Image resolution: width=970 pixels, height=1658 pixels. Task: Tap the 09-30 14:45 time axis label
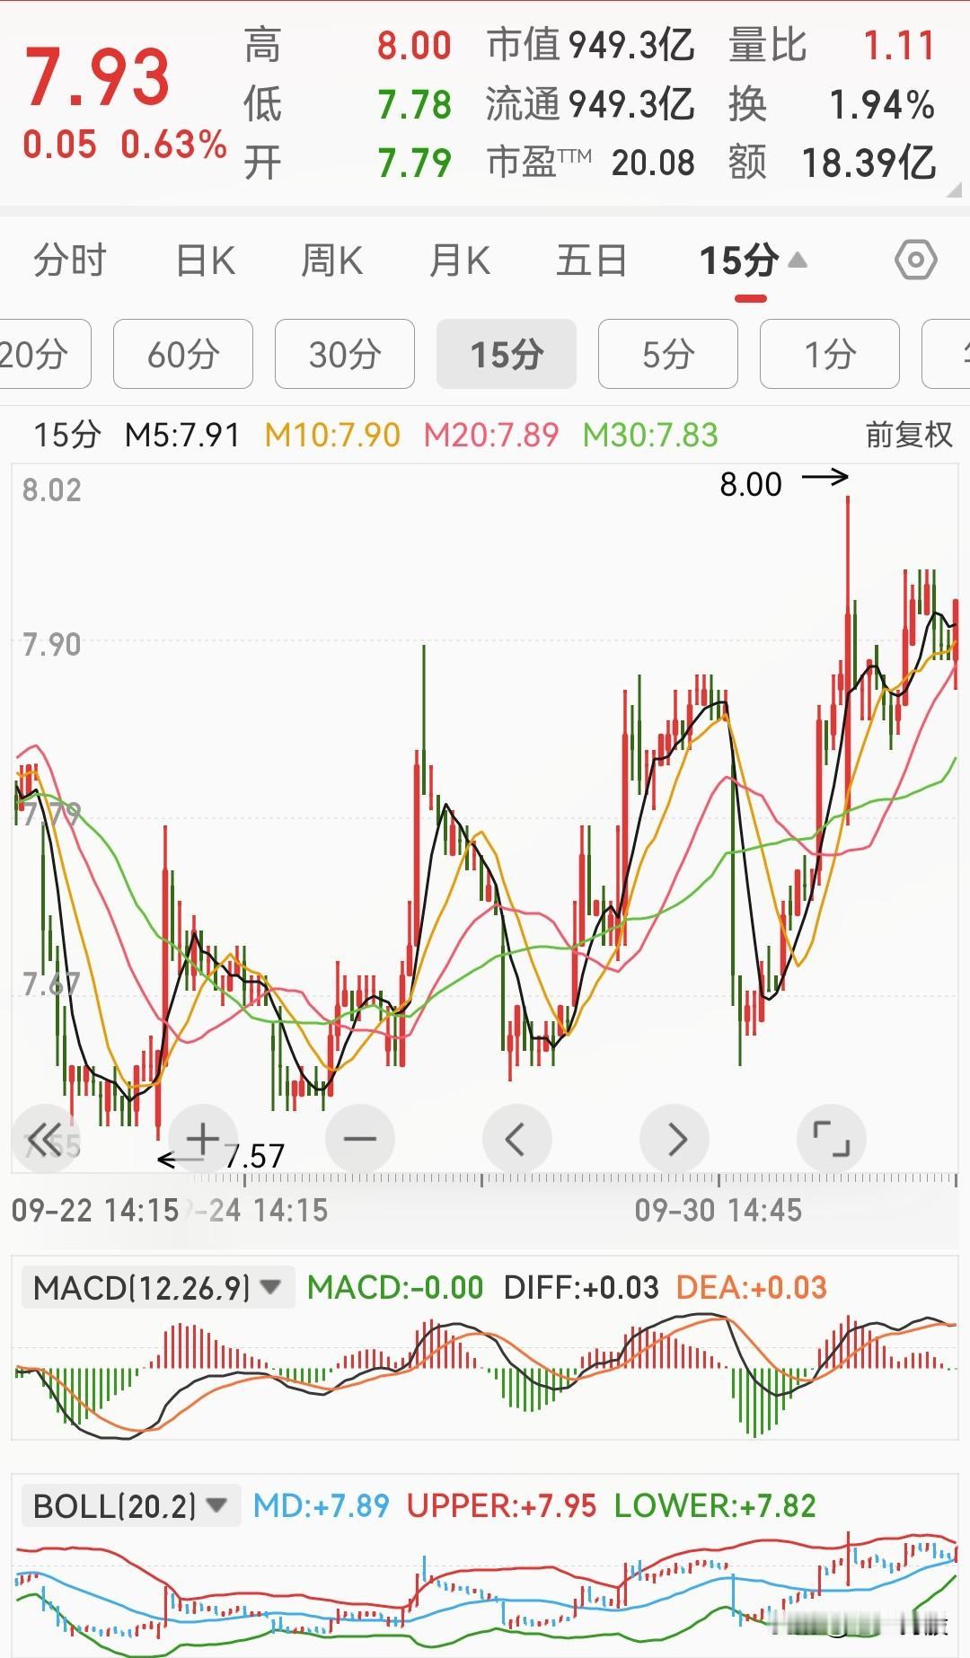click(x=718, y=1210)
